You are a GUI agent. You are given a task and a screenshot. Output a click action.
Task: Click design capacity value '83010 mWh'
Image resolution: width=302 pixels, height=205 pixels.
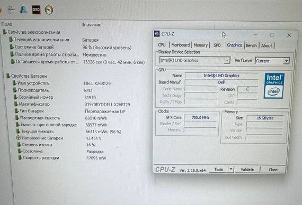96,118
